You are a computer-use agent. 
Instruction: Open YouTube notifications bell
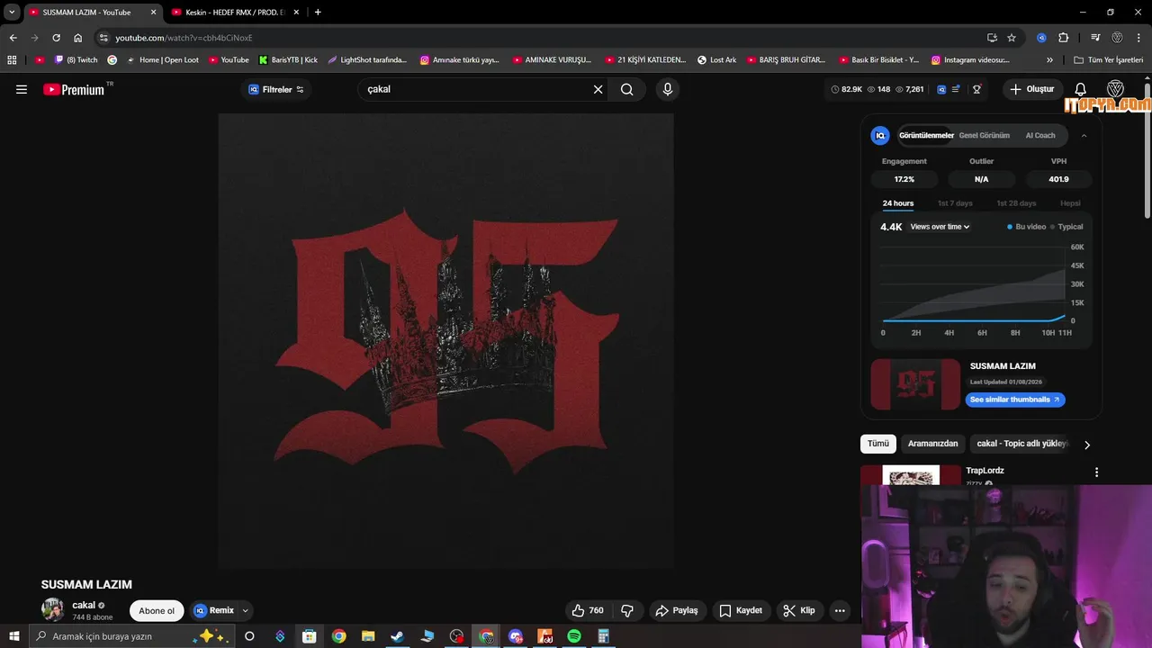click(1081, 89)
